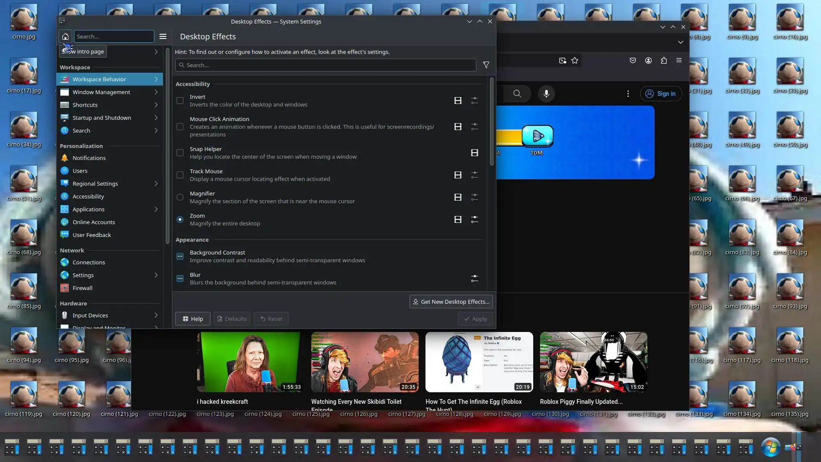Click the home icon in System Settings
This screenshot has height=462, width=821.
[65, 36]
